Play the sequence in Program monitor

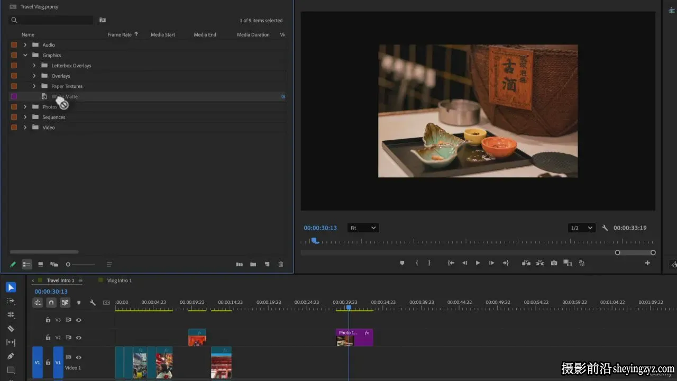[478, 263]
